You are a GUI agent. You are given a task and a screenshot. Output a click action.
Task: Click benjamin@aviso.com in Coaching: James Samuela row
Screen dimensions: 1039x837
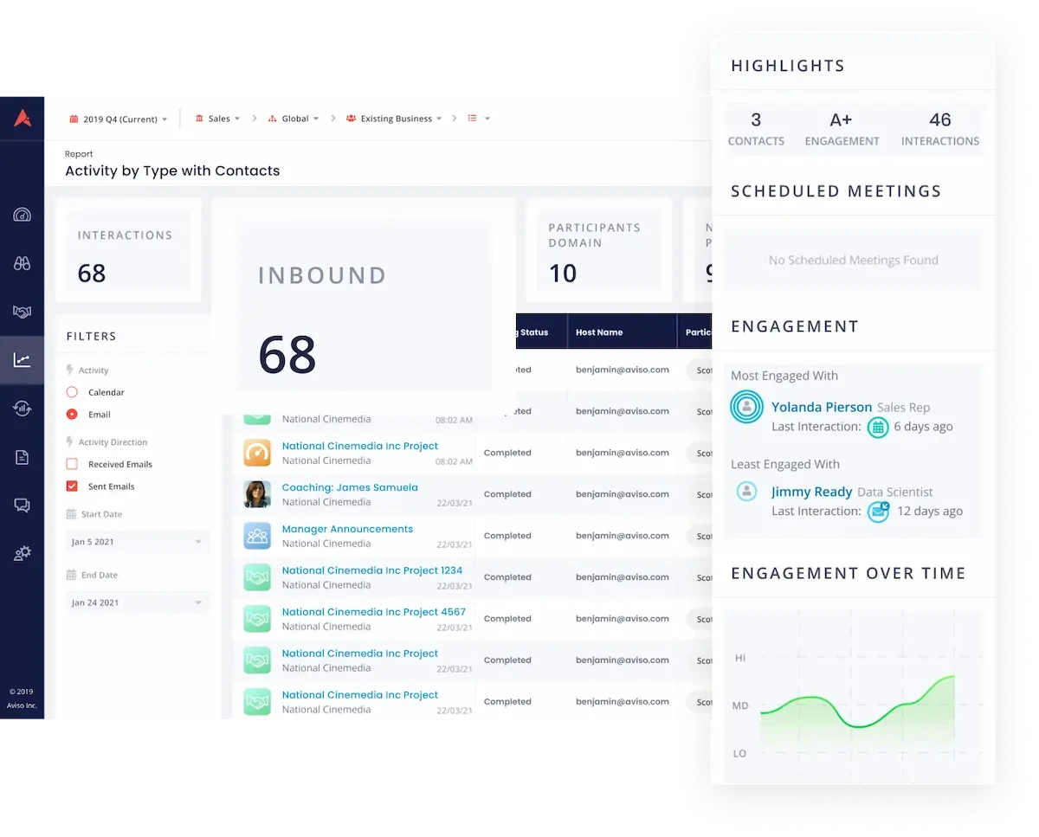tap(623, 494)
